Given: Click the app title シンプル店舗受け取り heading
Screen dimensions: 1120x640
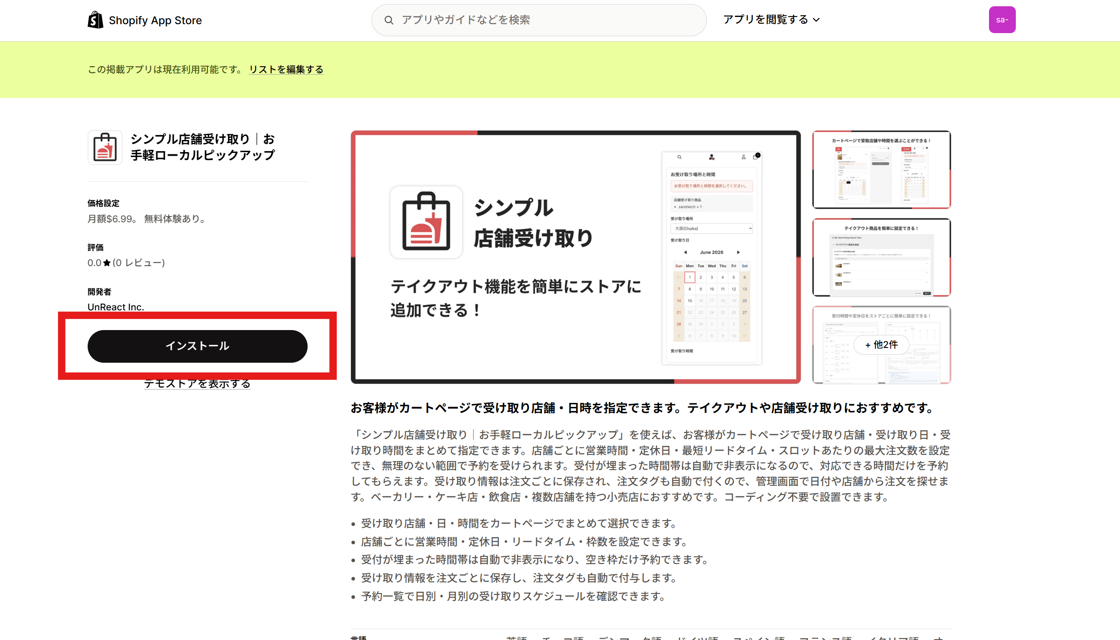Looking at the screenshot, I should (x=203, y=147).
